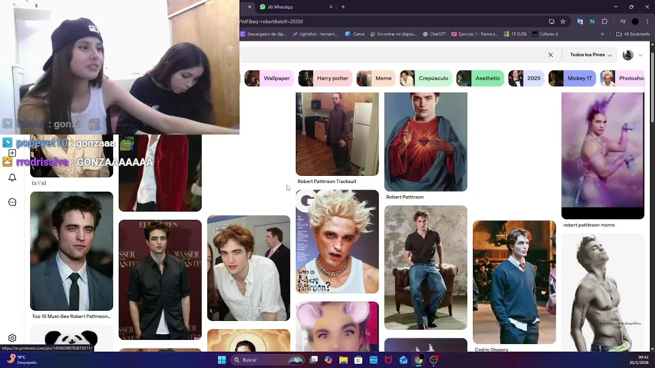Viewport: 655px width, 368px height.
Task: Close the WhatsApp browser tab
Action: click(x=331, y=7)
